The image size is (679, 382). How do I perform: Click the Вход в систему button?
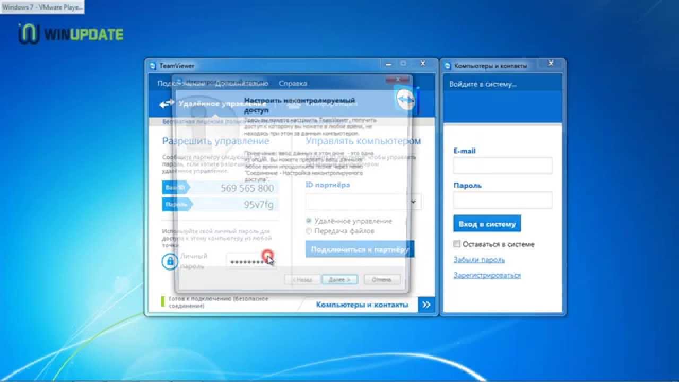487,224
